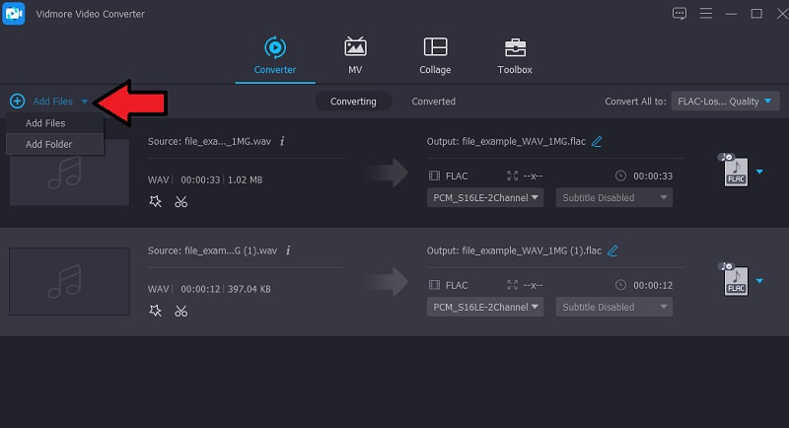This screenshot has height=428, width=789.
Task: Choose Add Folder from the dropdown menu
Action: [48, 144]
